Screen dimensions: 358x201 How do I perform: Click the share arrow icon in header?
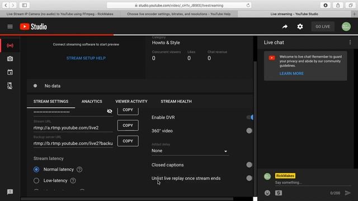(x=285, y=27)
